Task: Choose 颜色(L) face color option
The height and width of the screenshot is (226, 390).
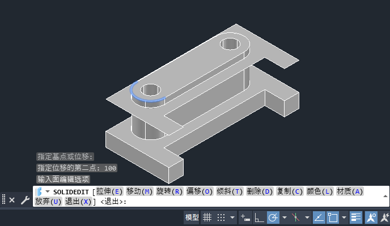Action: (320, 191)
